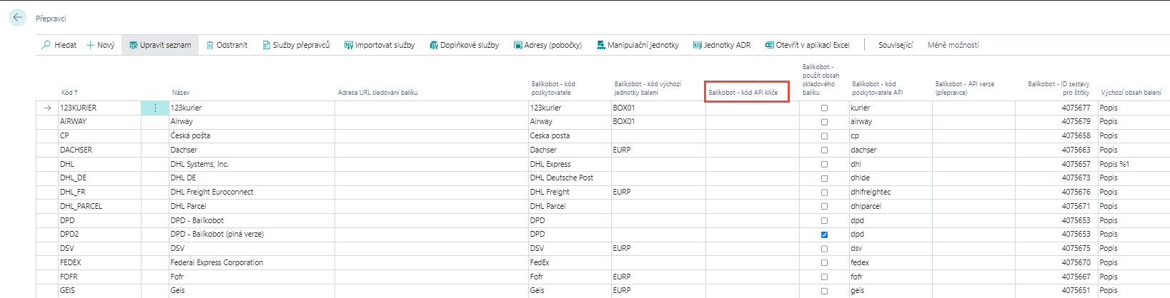This screenshot has width=1170, height=298.
Task: Delete record with Odstranit
Action: 227,45
